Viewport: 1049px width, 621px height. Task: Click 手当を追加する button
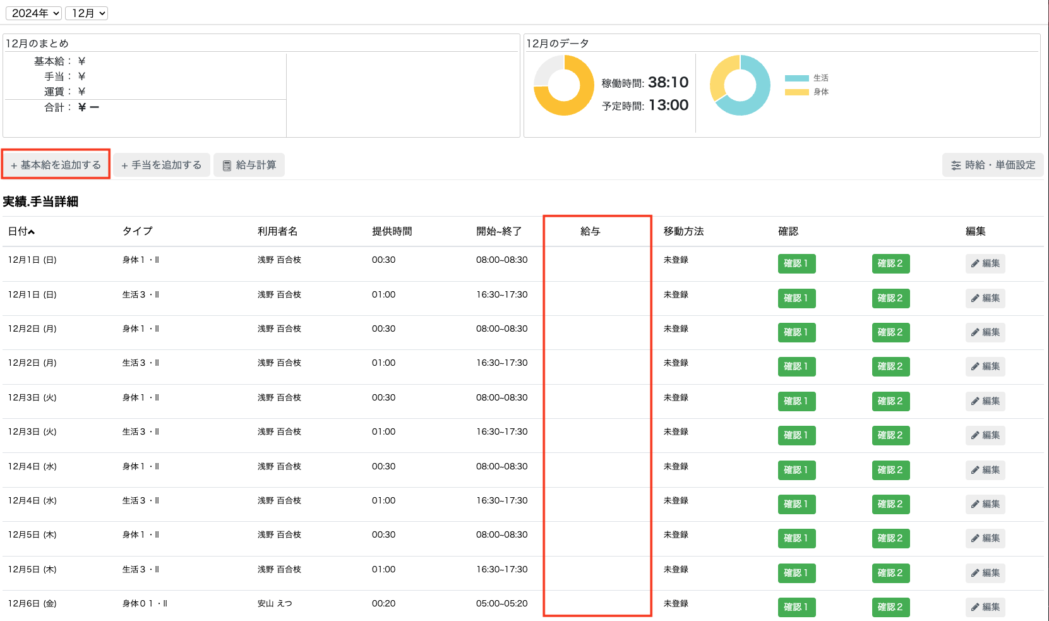tap(162, 165)
